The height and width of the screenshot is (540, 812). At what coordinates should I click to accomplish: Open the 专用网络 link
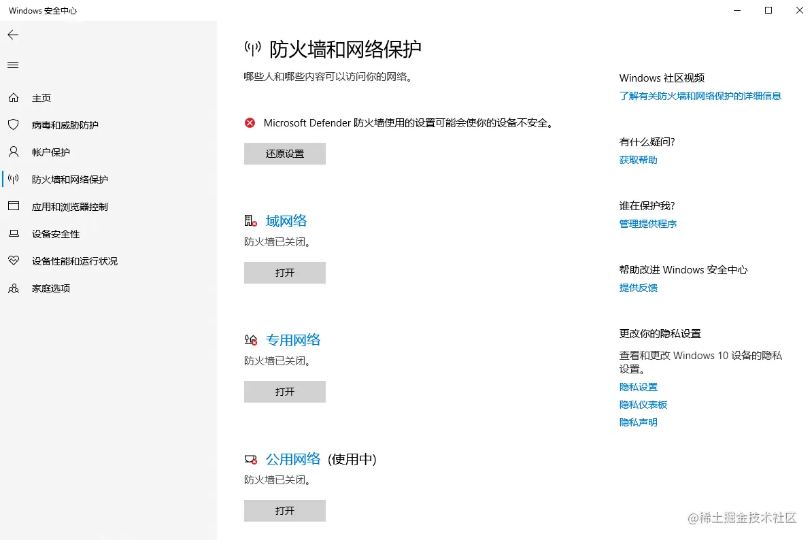click(293, 340)
